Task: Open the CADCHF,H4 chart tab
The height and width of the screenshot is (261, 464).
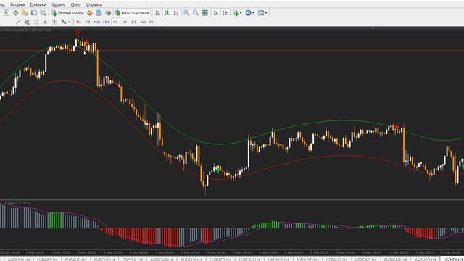Action: (278, 260)
